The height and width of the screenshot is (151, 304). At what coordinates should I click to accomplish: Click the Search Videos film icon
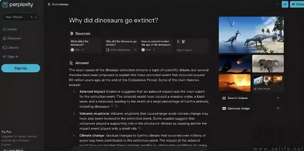(x=224, y=98)
